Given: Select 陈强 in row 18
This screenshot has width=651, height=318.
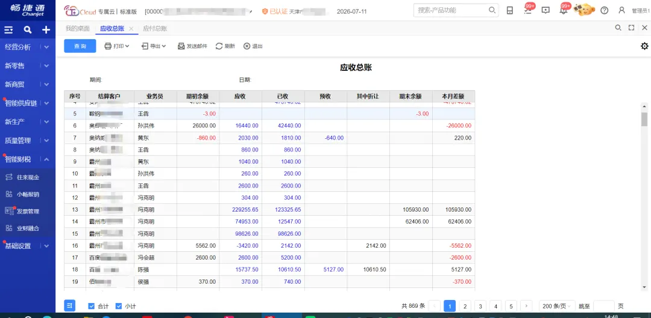Looking at the screenshot, I should [156, 269].
